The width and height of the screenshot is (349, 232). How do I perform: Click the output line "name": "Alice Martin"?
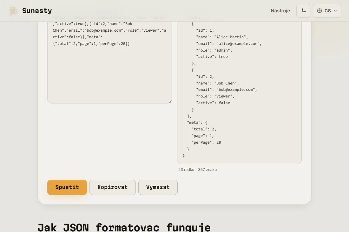[x=222, y=37]
